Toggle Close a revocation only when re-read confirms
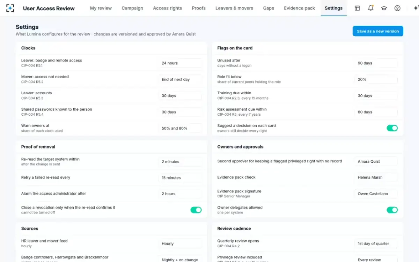Viewport: 419px width, 262px height. [196, 210]
